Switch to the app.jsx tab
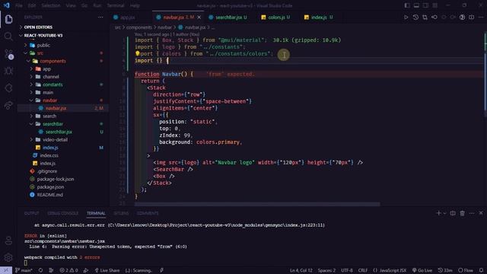487x274 pixels. click(128, 18)
